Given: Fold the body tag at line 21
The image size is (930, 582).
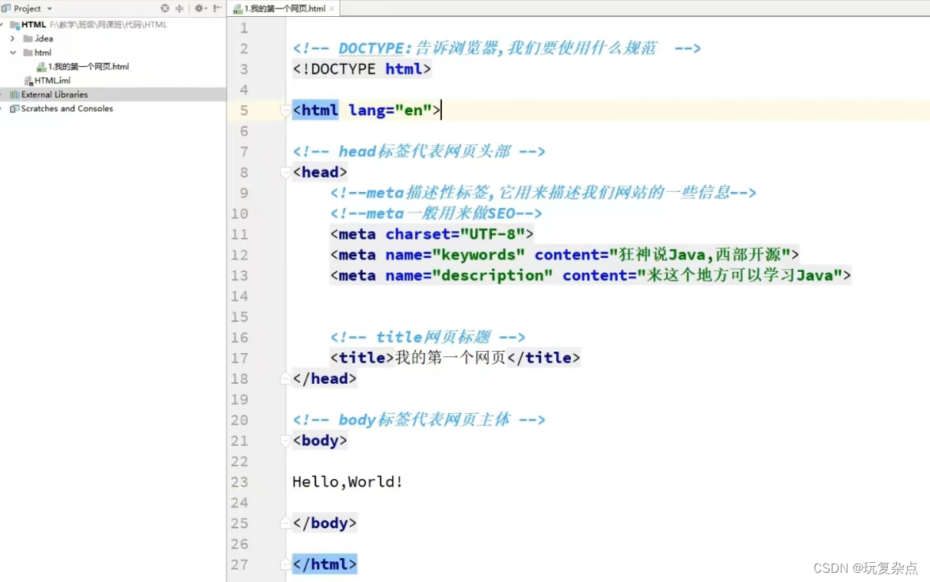Looking at the screenshot, I should (x=286, y=441).
